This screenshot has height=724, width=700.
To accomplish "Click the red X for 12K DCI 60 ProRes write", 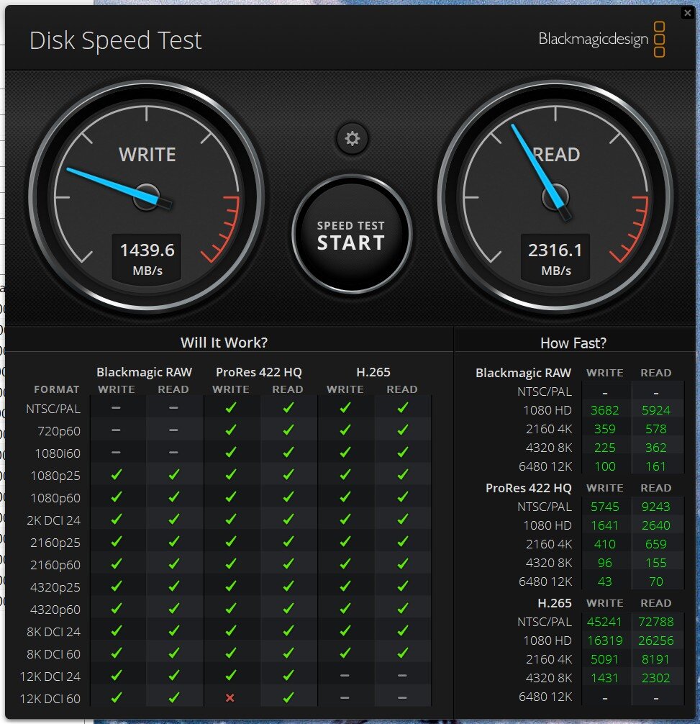I will click(229, 697).
